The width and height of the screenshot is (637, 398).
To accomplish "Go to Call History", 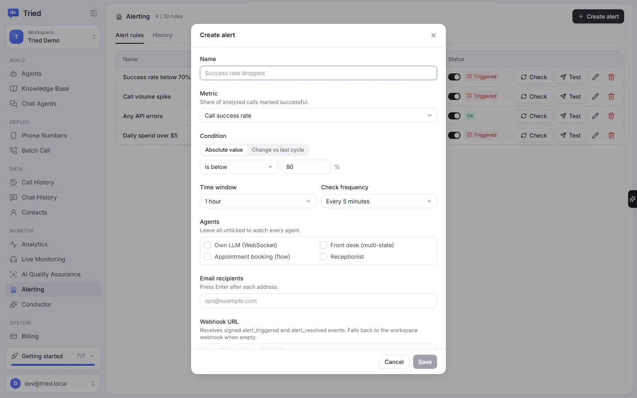I will [x=53, y=182].
